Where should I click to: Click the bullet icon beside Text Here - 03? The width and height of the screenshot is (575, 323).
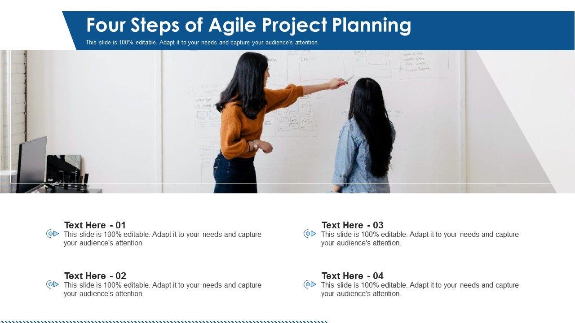310,234
